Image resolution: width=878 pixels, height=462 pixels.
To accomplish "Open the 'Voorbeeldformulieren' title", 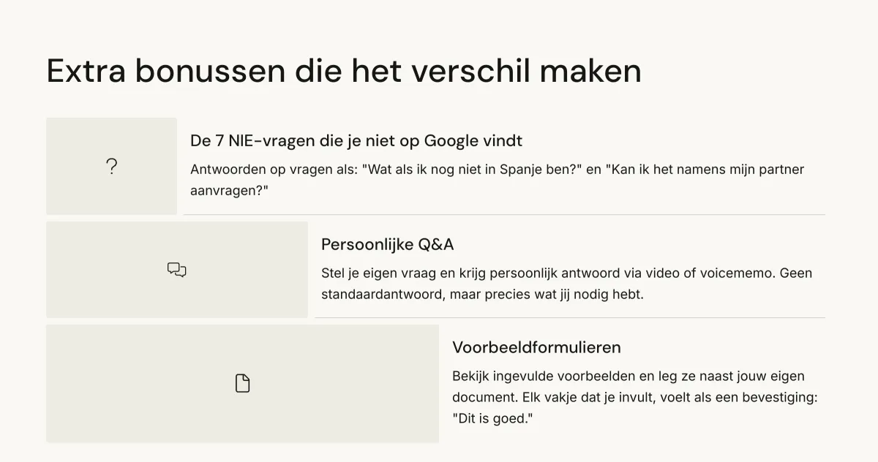I will coord(536,347).
